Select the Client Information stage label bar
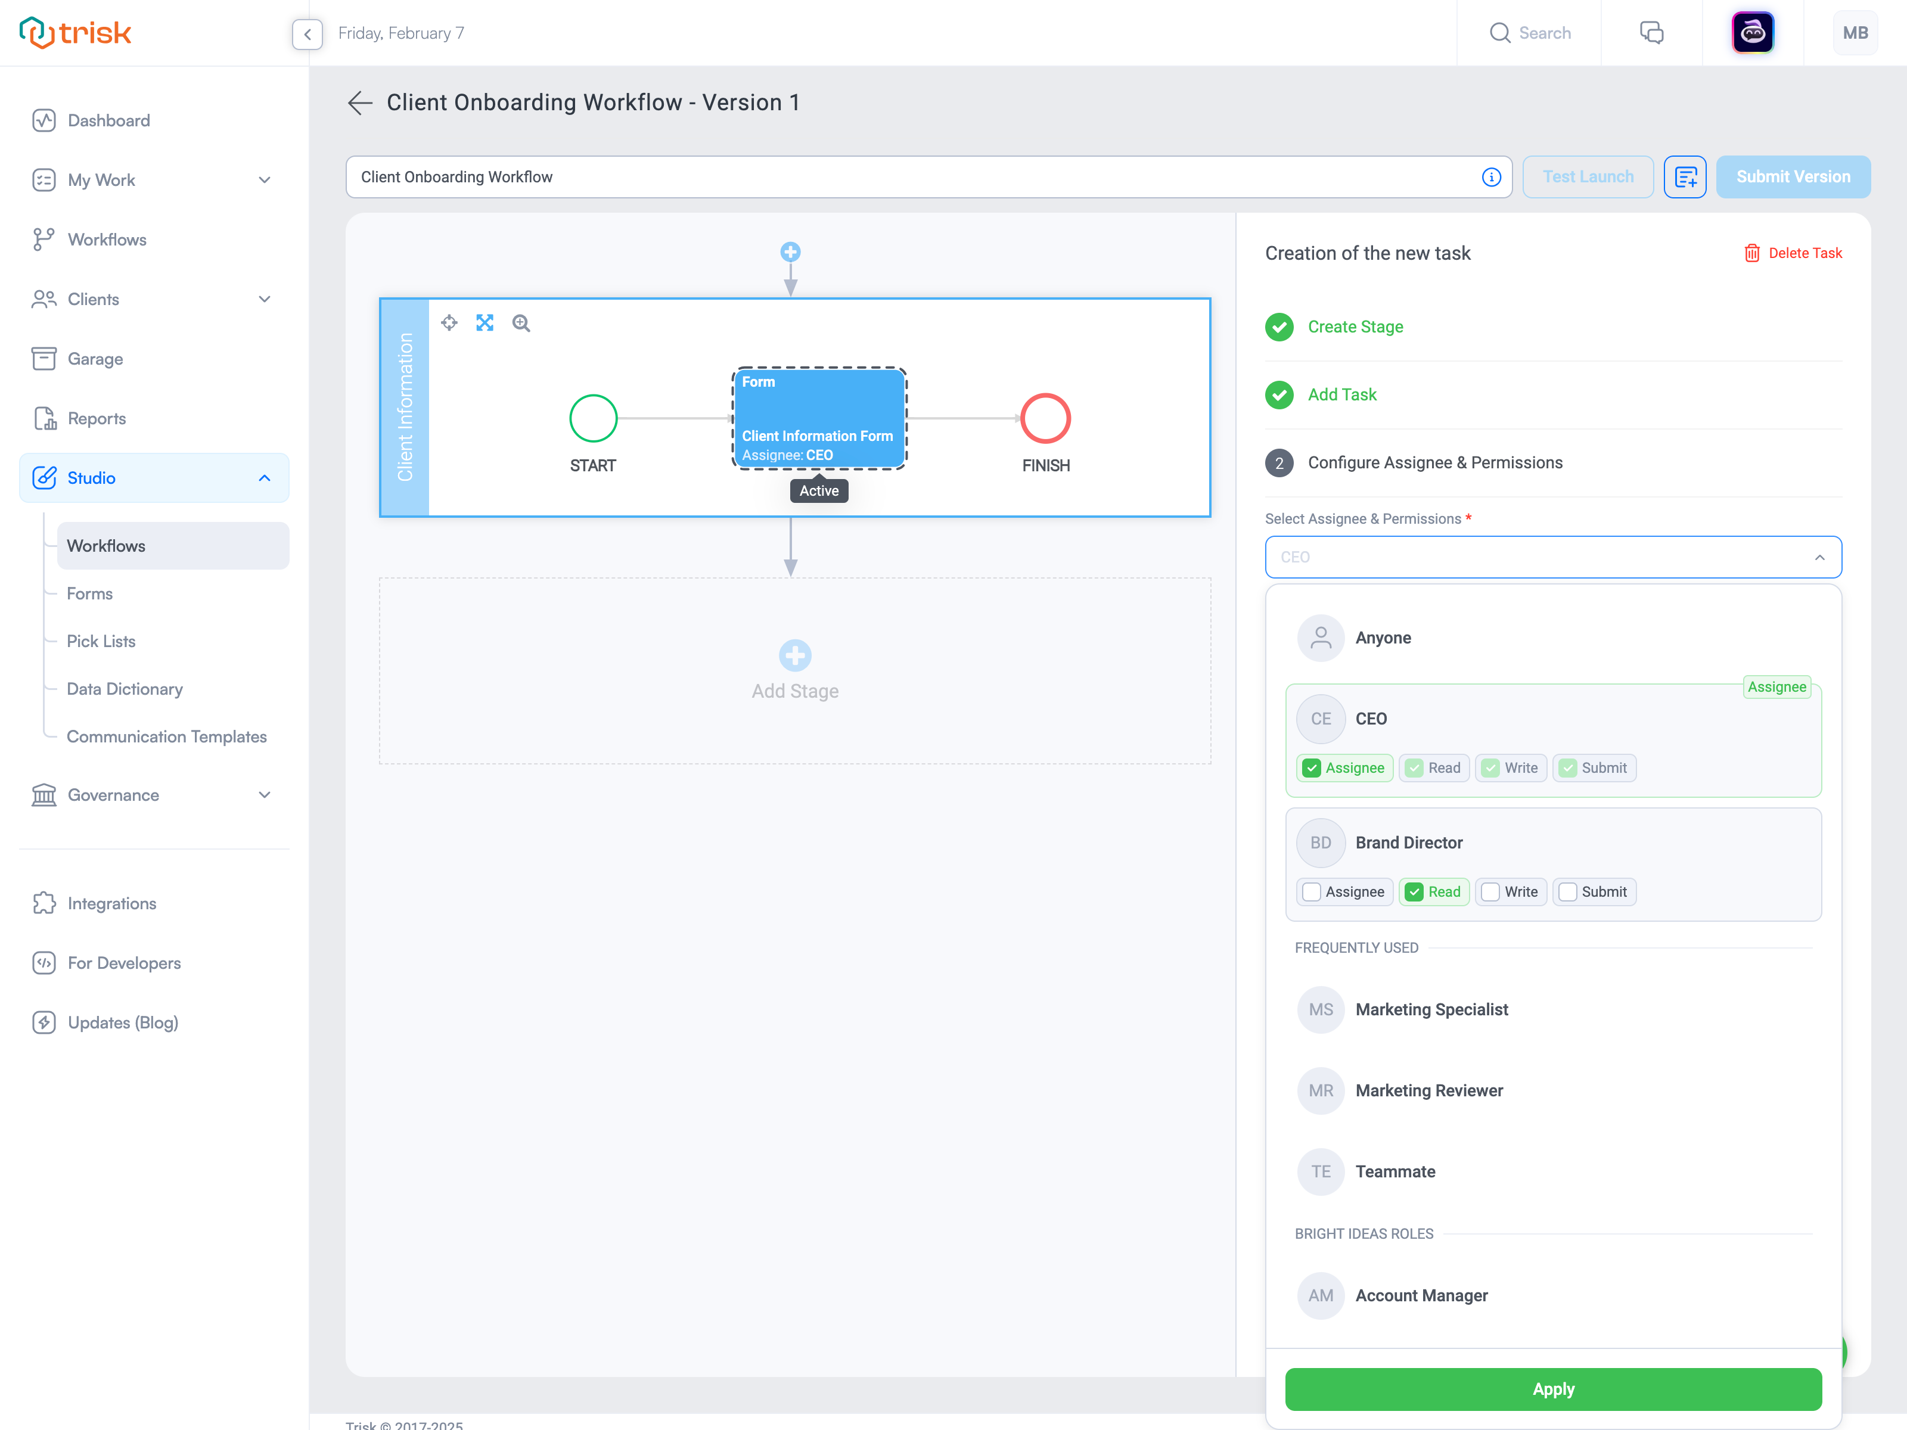This screenshot has height=1430, width=1907. point(404,408)
